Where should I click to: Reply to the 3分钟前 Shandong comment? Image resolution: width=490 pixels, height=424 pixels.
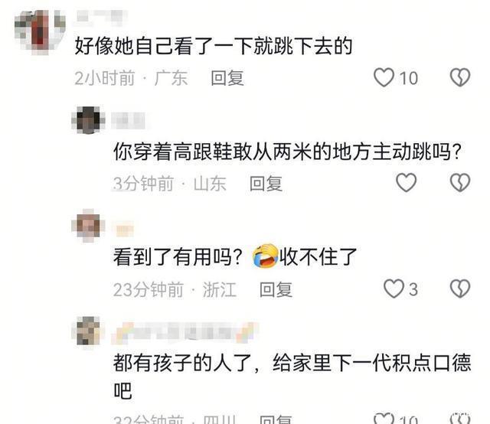pyautogui.click(x=266, y=183)
